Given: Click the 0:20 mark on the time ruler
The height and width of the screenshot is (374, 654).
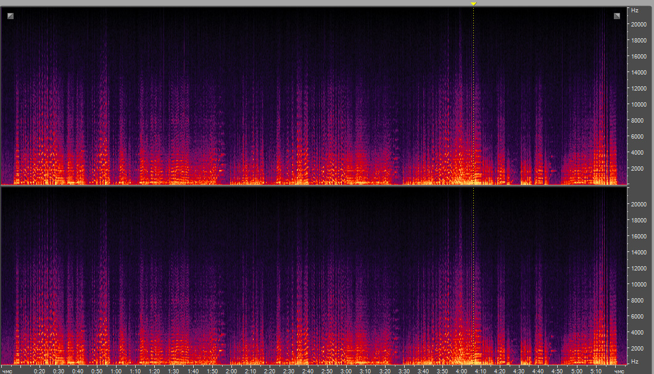Looking at the screenshot, I should click(39, 371).
